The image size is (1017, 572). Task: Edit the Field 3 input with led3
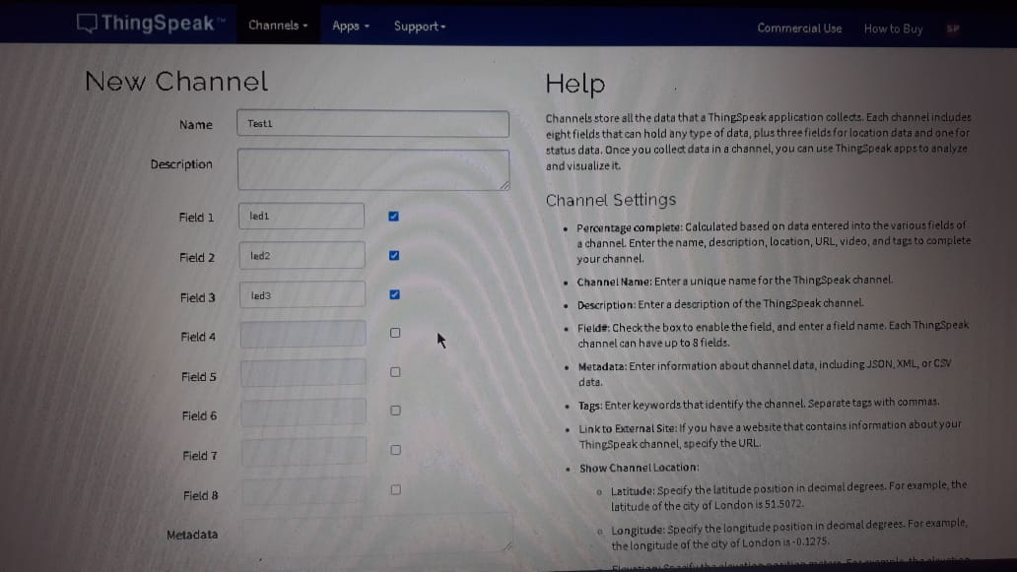point(303,295)
